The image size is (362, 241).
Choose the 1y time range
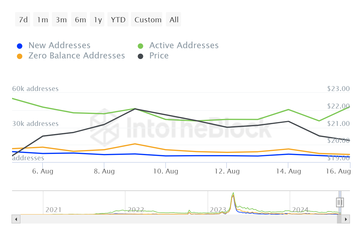pos(98,20)
